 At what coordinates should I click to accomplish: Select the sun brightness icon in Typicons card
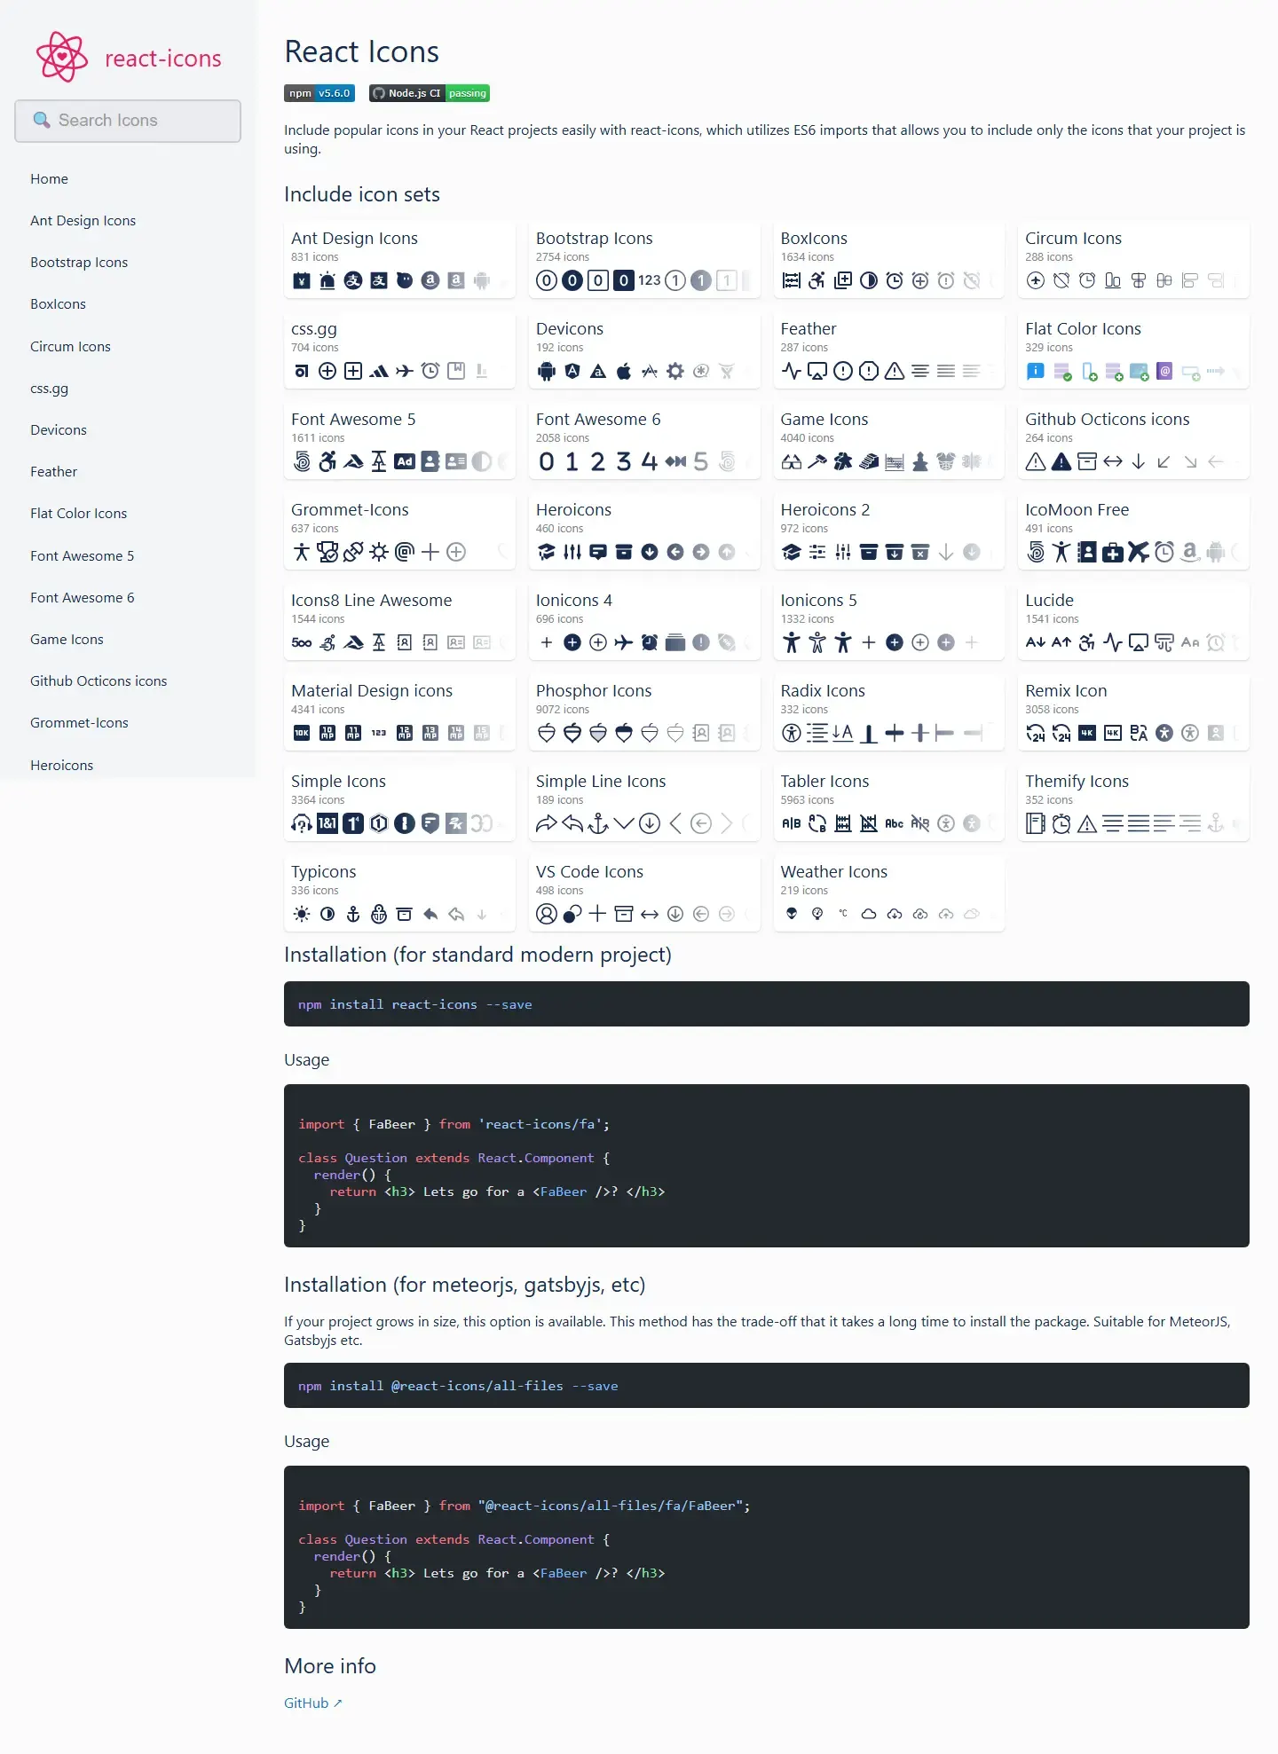coord(302,914)
